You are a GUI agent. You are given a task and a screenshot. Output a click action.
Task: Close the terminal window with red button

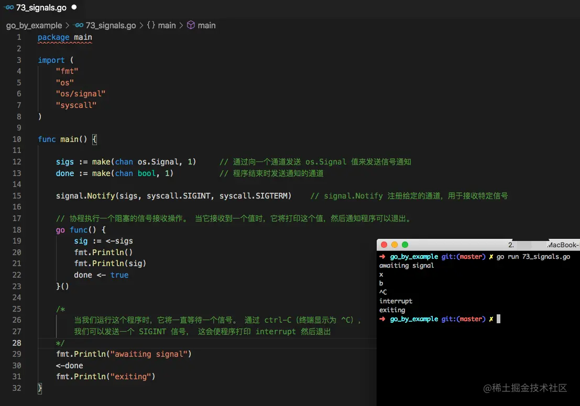(384, 245)
